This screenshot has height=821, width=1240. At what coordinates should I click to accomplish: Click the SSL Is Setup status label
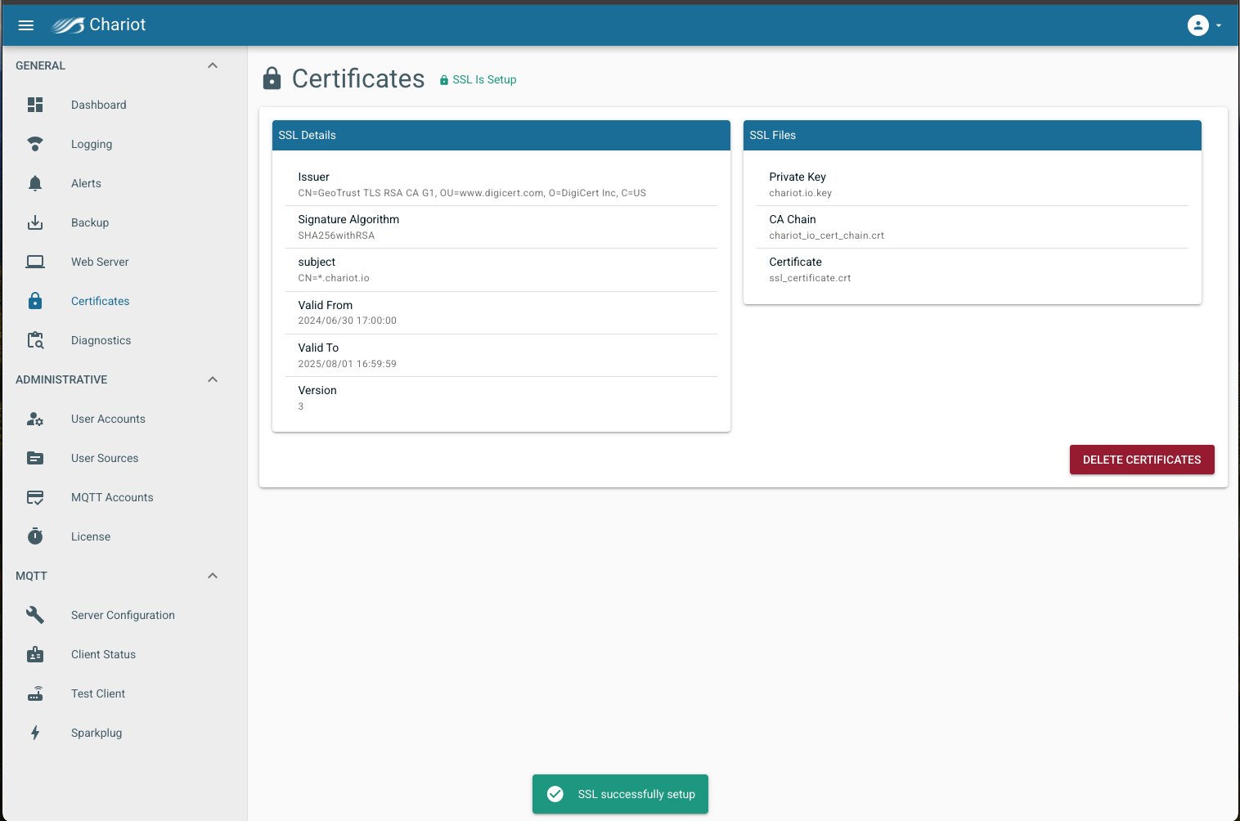484,79
